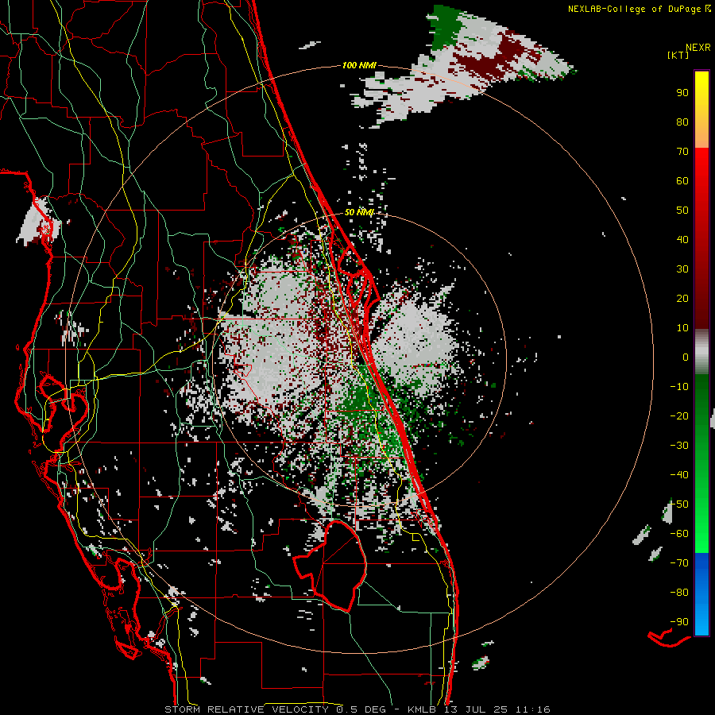Click the positive 40 knot scale label
The image size is (715, 715).
pyautogui.click(x=682, y=240)
